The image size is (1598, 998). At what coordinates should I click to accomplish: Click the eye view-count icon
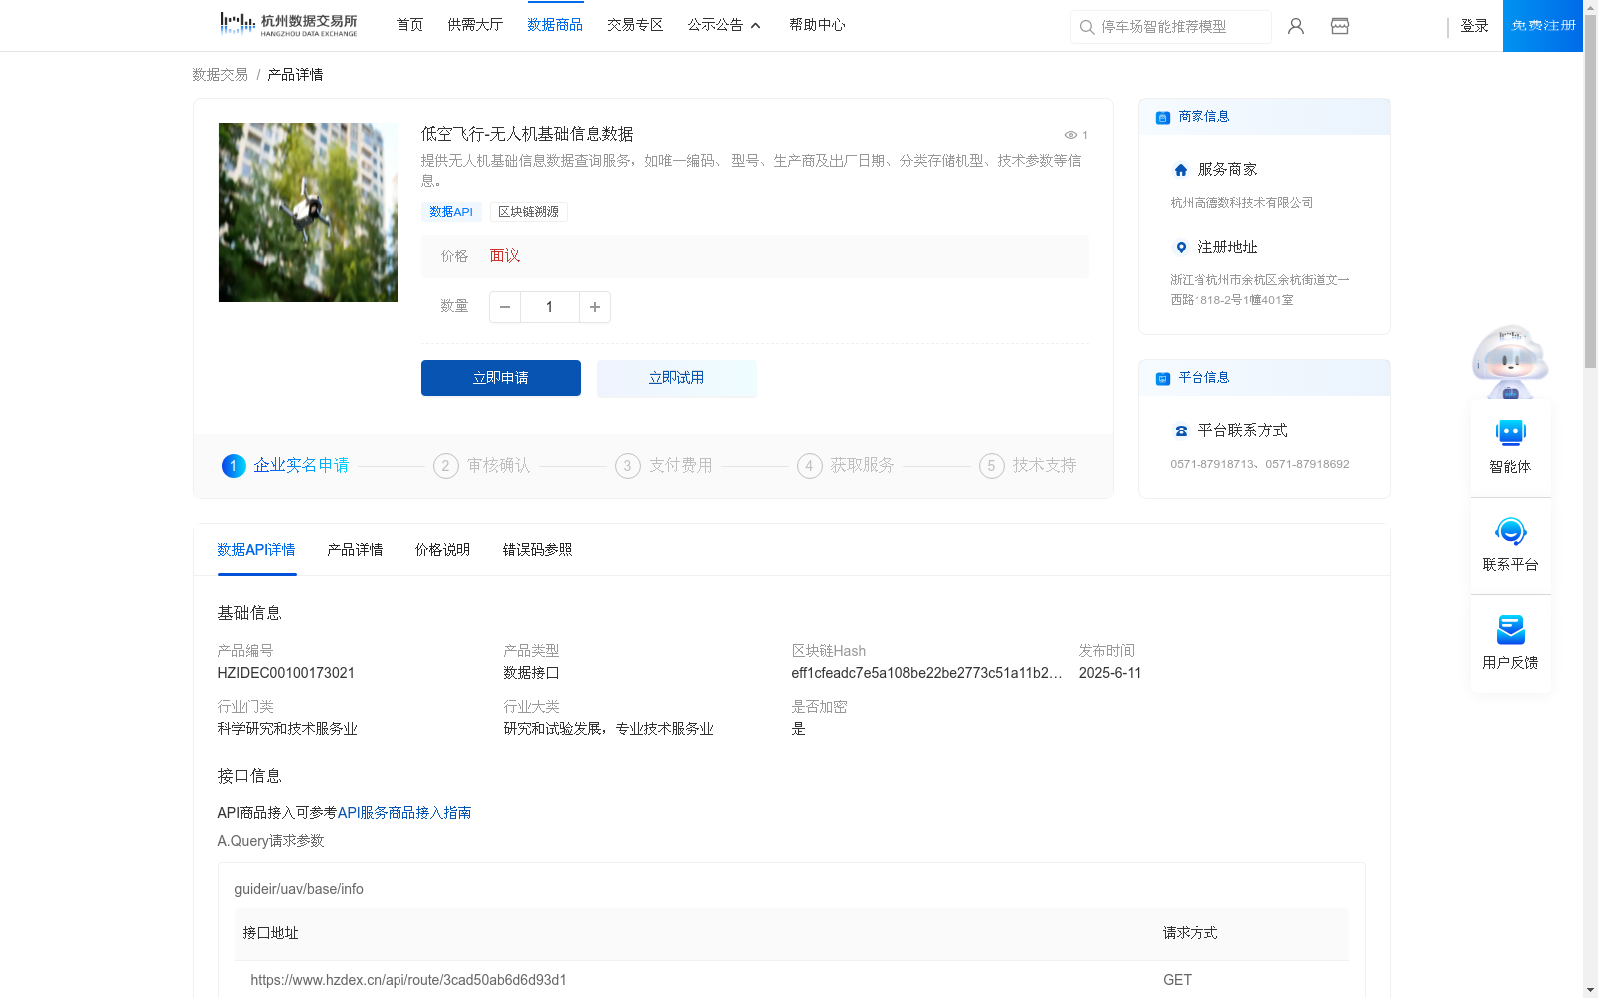click(1070, 135)
